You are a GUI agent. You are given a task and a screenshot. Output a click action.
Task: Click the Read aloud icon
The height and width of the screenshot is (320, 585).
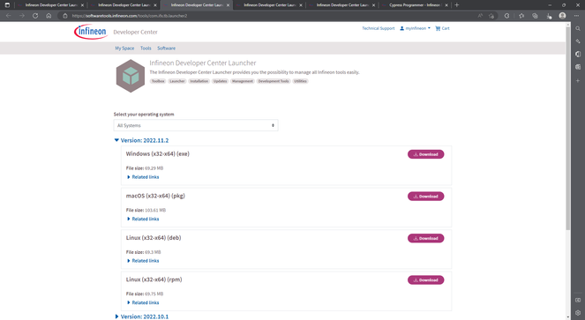480,16
